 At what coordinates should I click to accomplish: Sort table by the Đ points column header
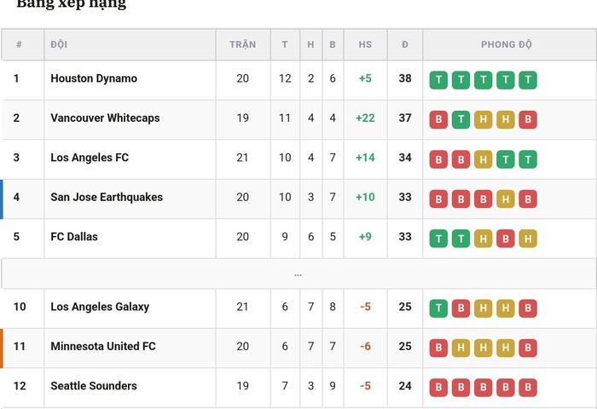[405, 44]
